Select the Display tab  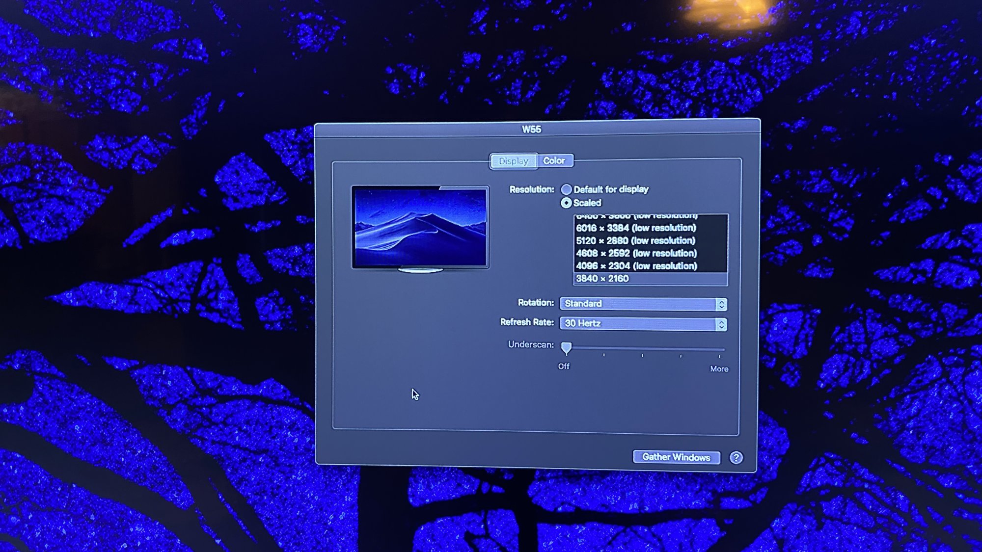point(513,161)
